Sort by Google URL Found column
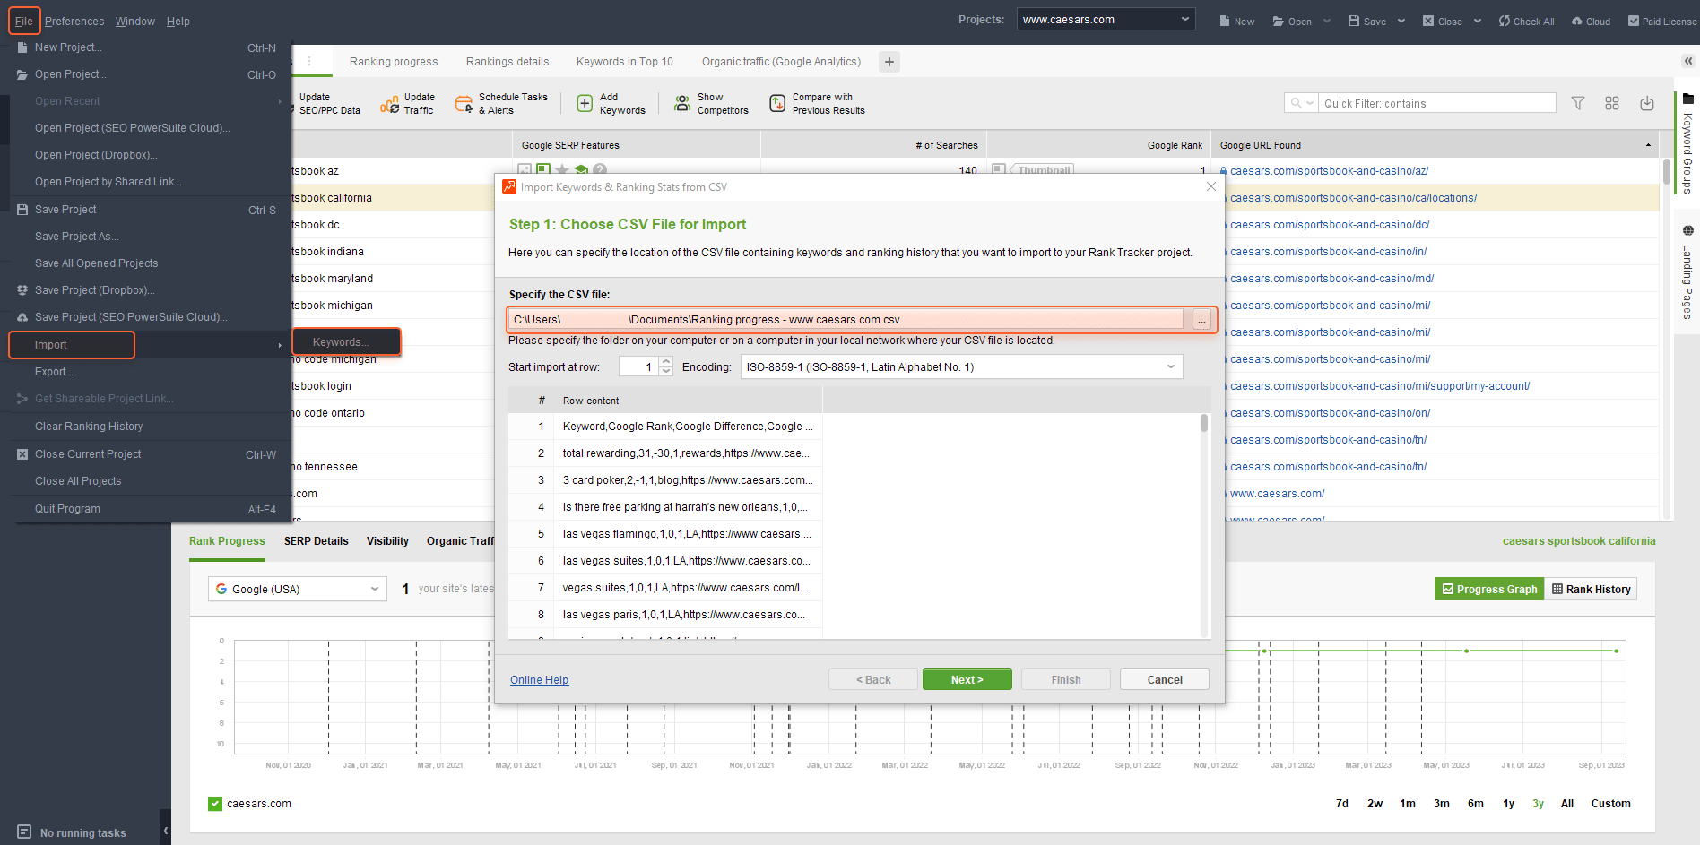 click(x=1435, y=145)
